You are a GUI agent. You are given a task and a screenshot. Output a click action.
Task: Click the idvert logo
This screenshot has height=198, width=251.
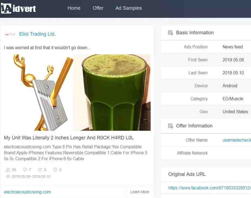tap(18, 8)
